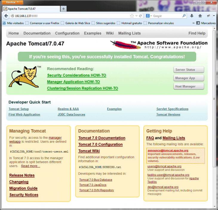
Task: Click the Manager App button
Action: 189,78
